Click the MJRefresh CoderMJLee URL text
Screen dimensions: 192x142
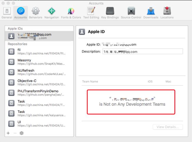coord(42,74)
